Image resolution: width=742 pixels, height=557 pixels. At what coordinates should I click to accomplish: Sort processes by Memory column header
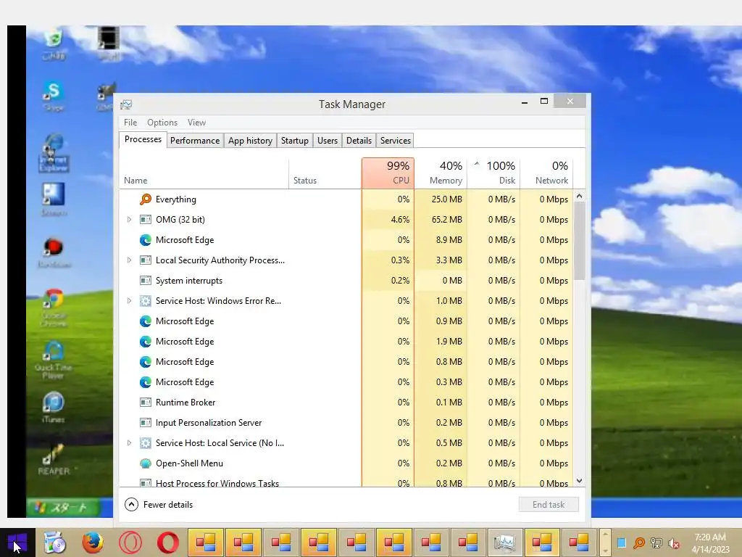tap(441, 173)
